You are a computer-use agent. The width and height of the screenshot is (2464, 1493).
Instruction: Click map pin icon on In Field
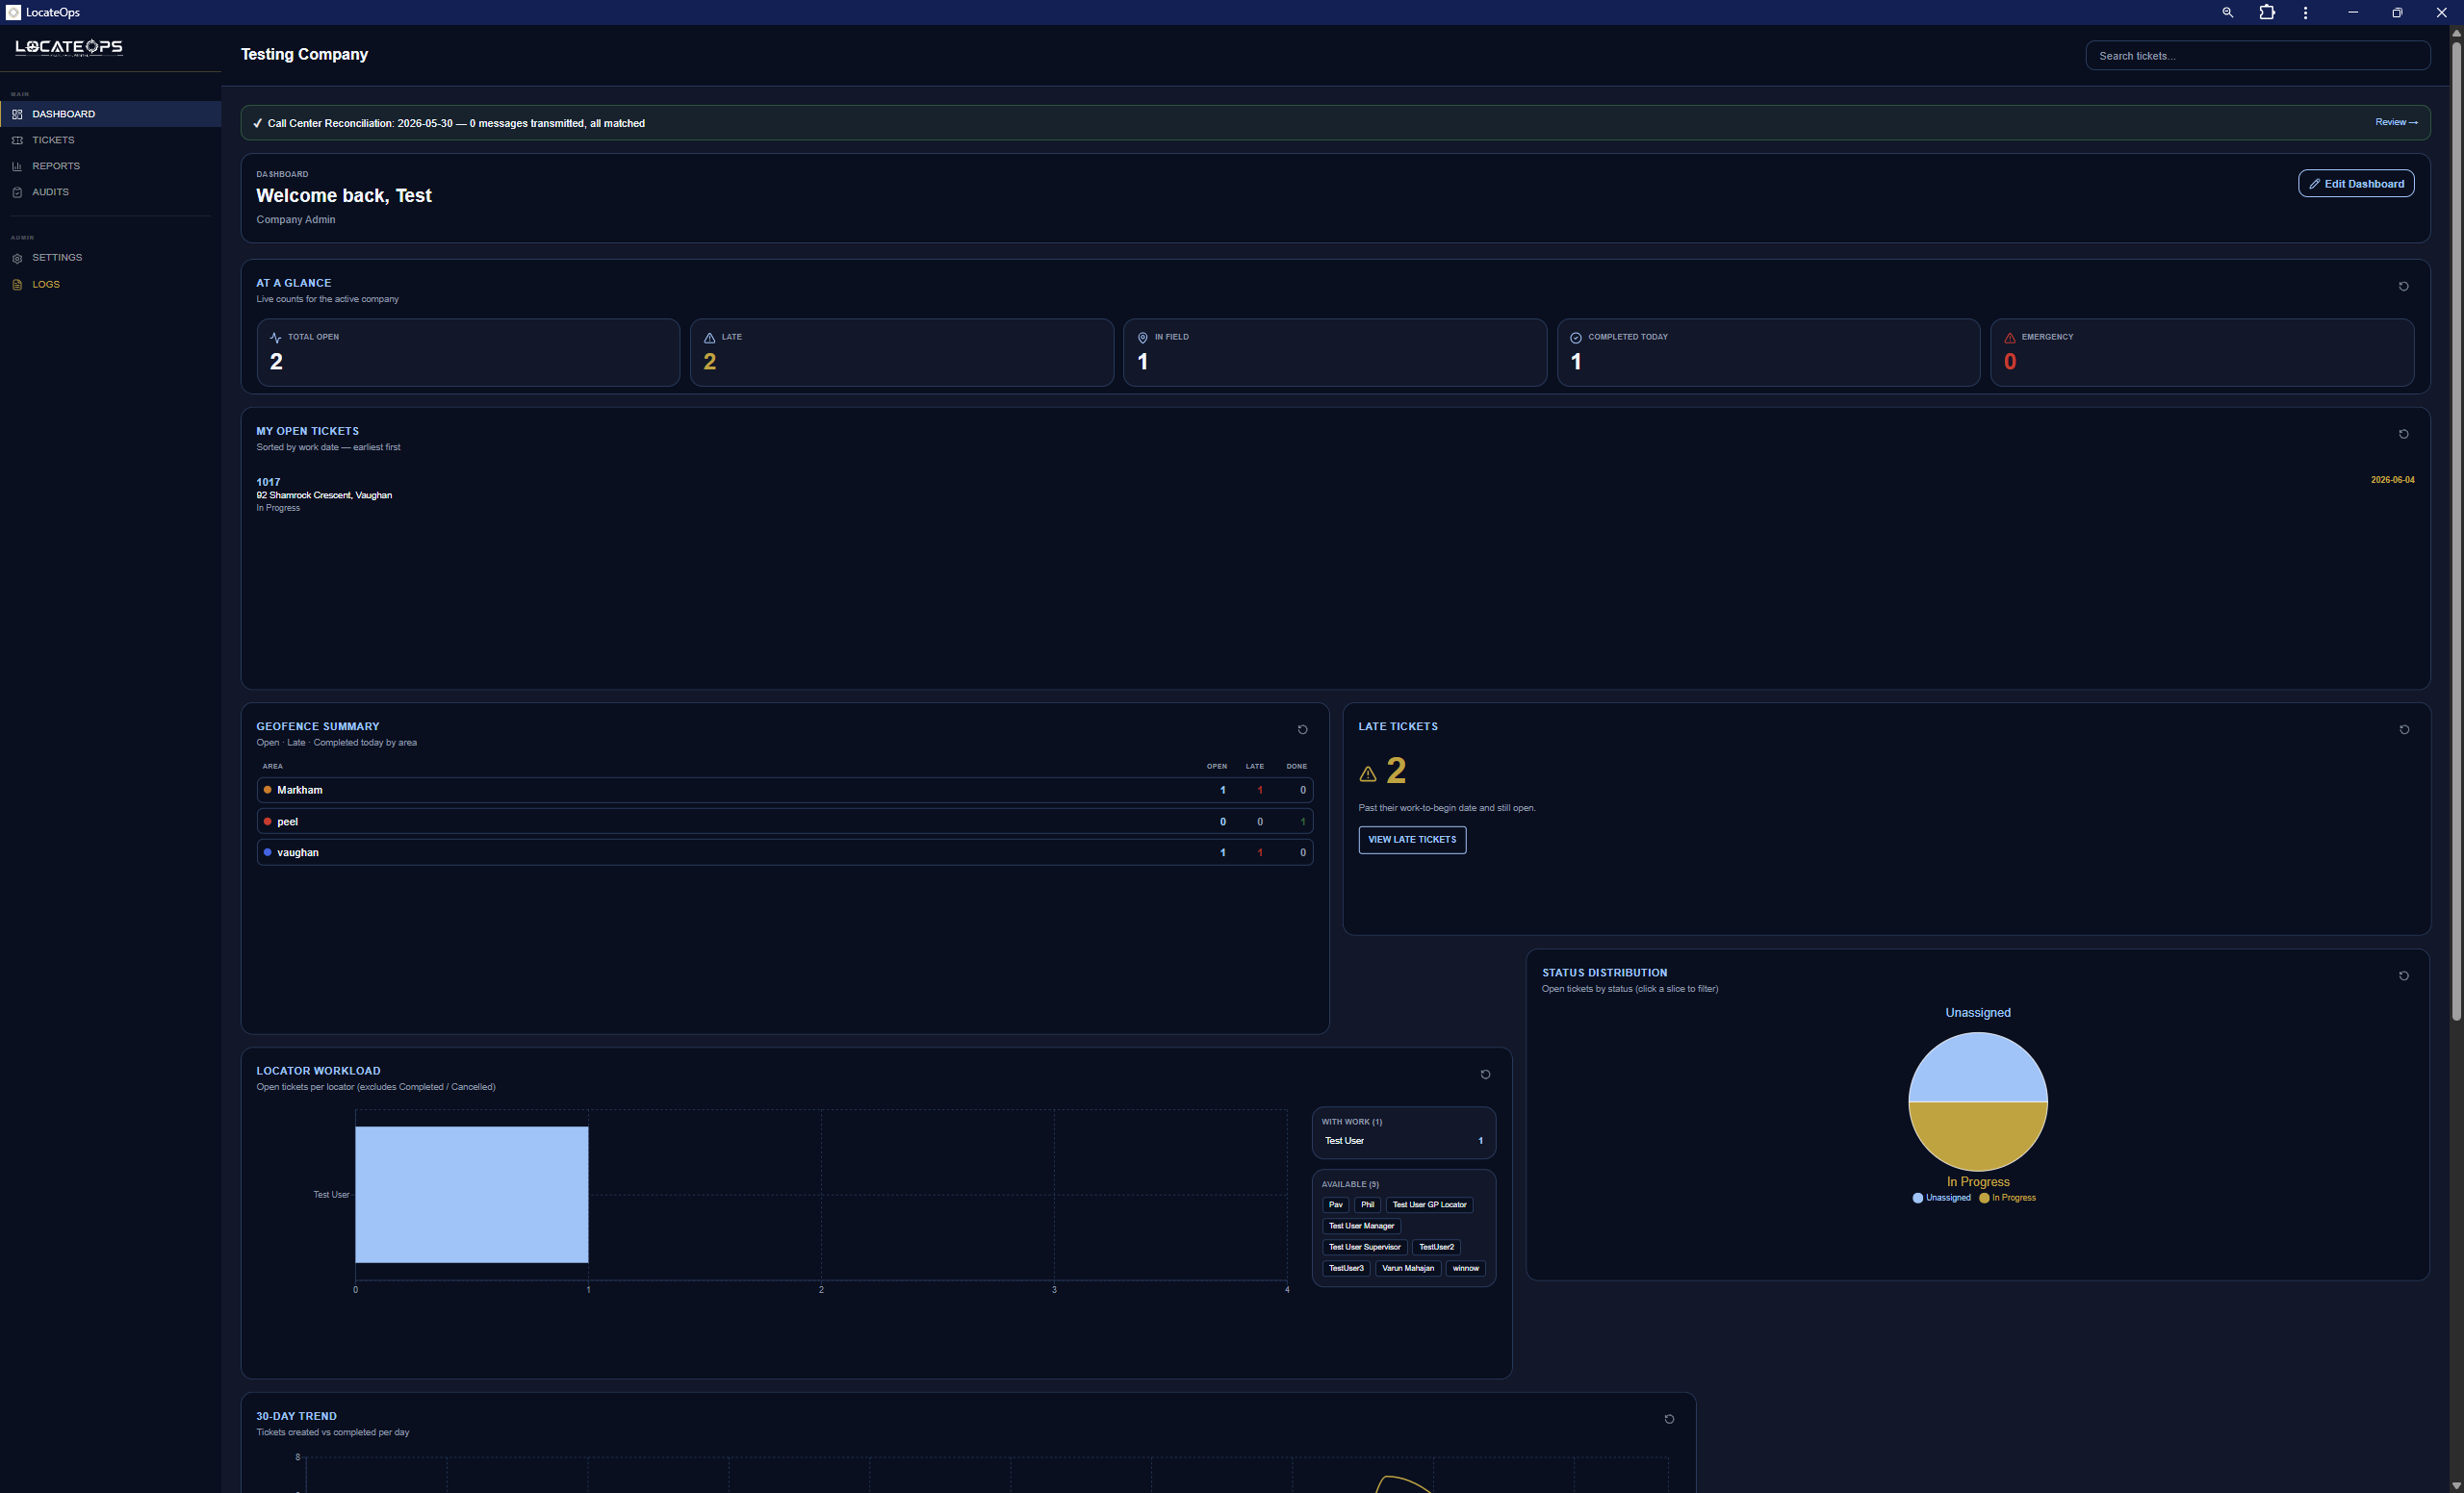(1142, 338)
